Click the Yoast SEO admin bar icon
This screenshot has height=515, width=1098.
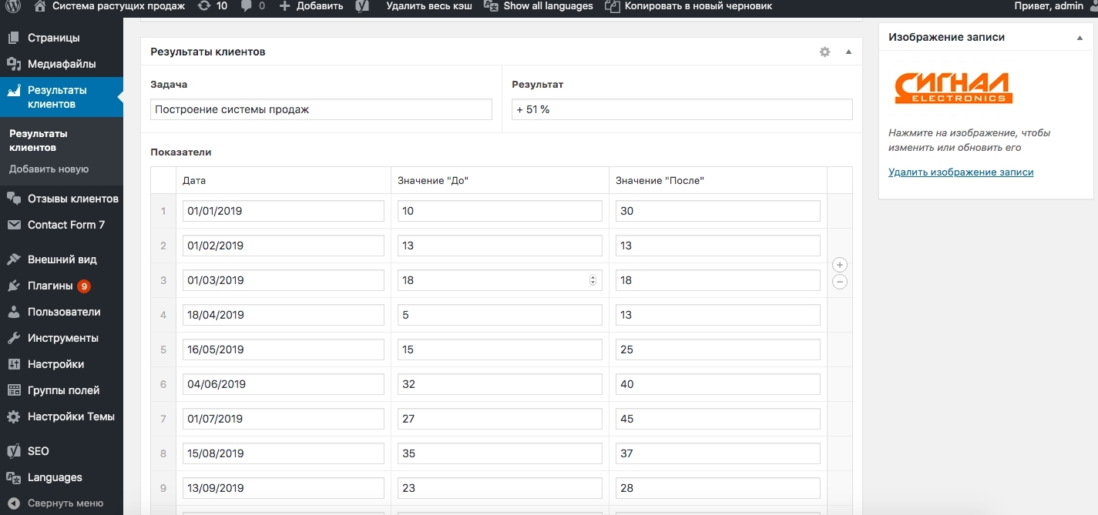click(x=362, y=6)
